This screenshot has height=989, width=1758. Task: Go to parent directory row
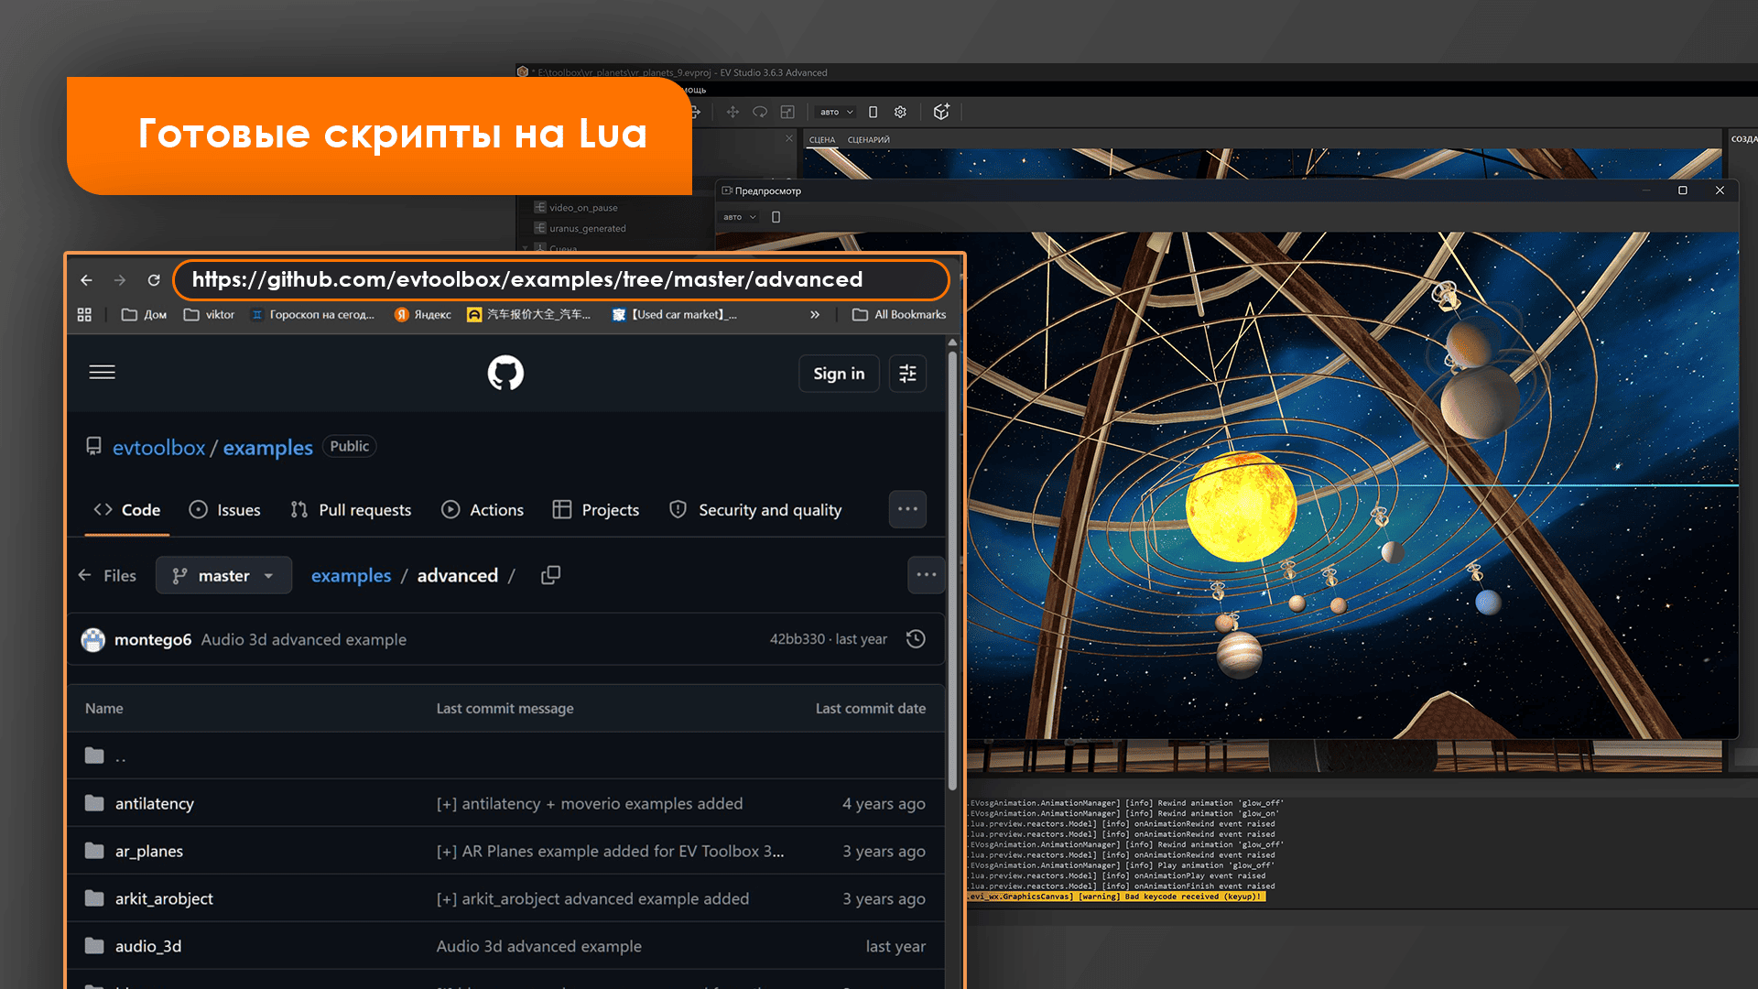(x=505, y=755)
